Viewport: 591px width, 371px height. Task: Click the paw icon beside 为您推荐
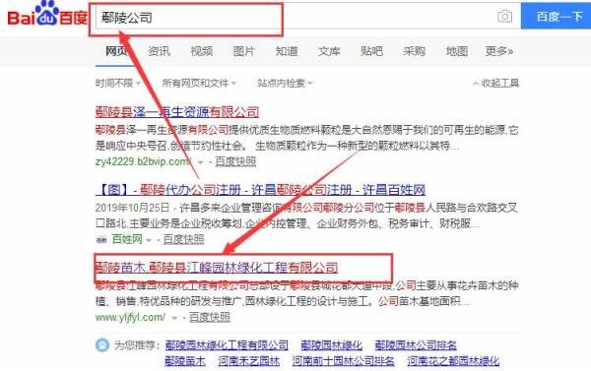102,345
